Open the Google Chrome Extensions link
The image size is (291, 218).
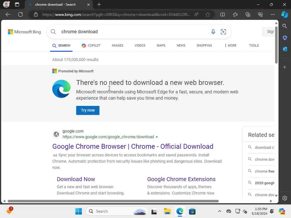tap(181, 179)
